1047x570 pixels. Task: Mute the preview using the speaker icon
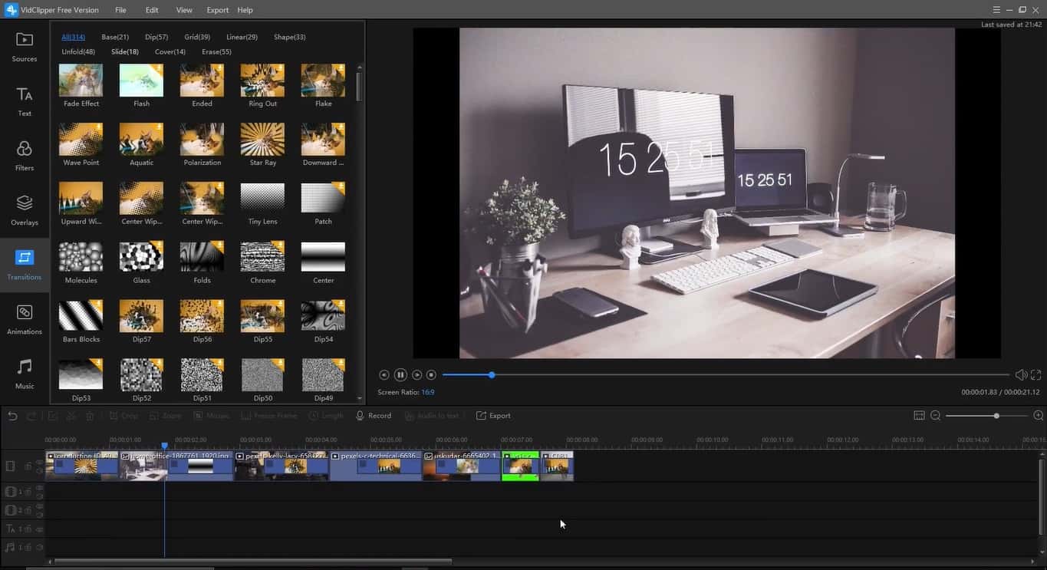[x=1021, y=375]
